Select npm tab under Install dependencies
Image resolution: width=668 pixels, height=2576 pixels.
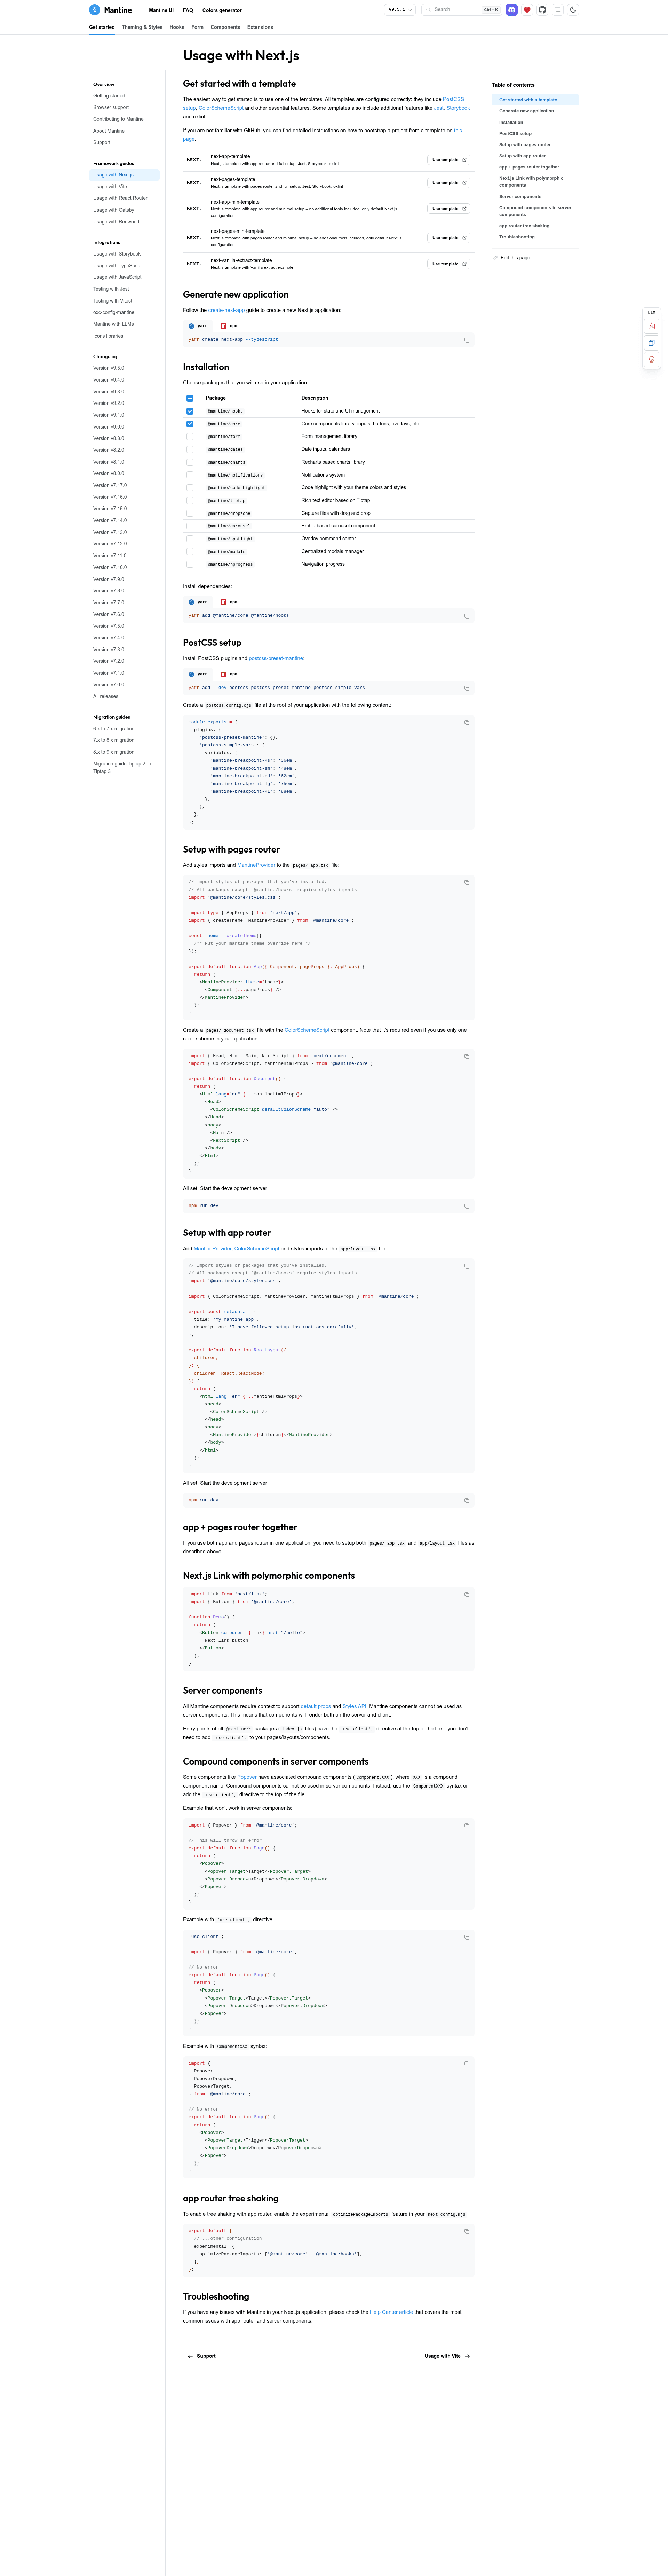tap(229, 602)
